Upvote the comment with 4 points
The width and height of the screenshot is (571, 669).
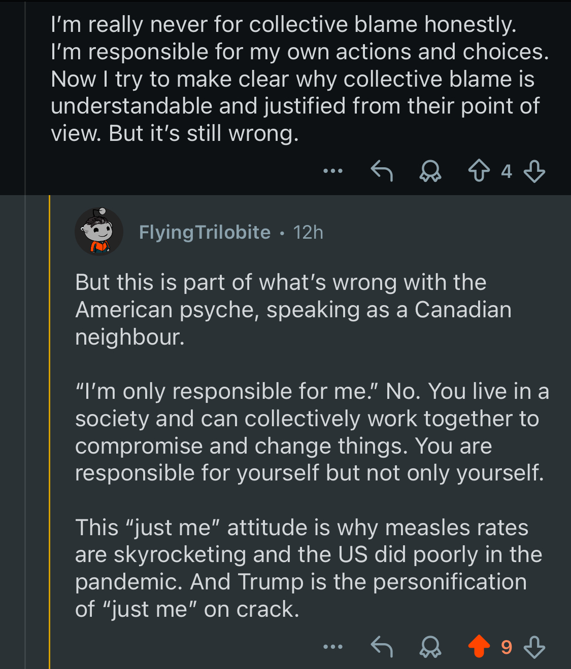tap(479, 171)
